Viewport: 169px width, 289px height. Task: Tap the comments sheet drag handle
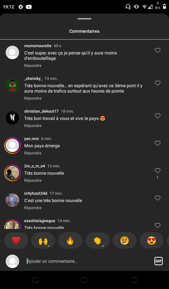pos(84,19)
